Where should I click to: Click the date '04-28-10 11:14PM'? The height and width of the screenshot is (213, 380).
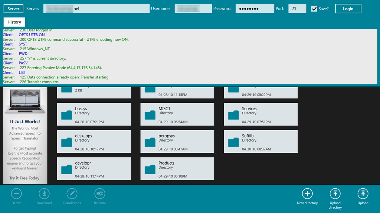89,176
